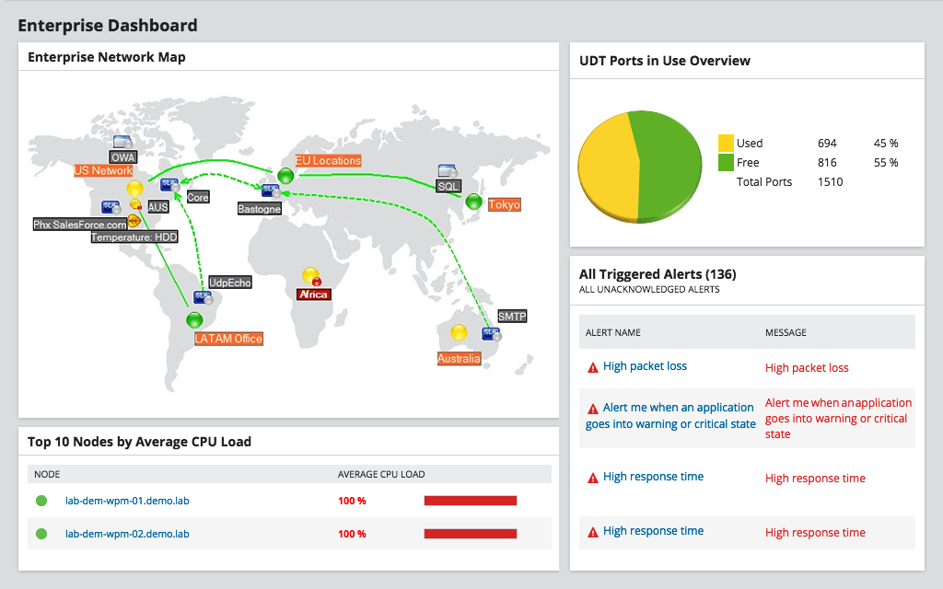The width and height of the screenshot is (943, 589).
Task: Select the yellow warning node over Australia
Action: (458, 333)
